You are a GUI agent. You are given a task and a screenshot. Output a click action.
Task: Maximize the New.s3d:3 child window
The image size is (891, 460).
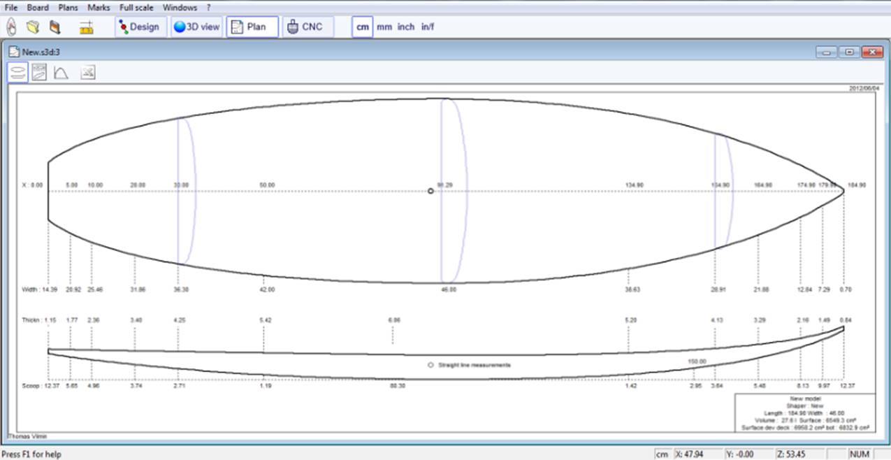click(849, 52)
